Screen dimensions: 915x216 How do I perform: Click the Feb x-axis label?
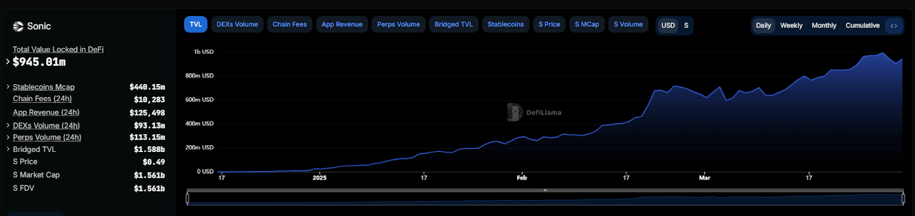522,178
